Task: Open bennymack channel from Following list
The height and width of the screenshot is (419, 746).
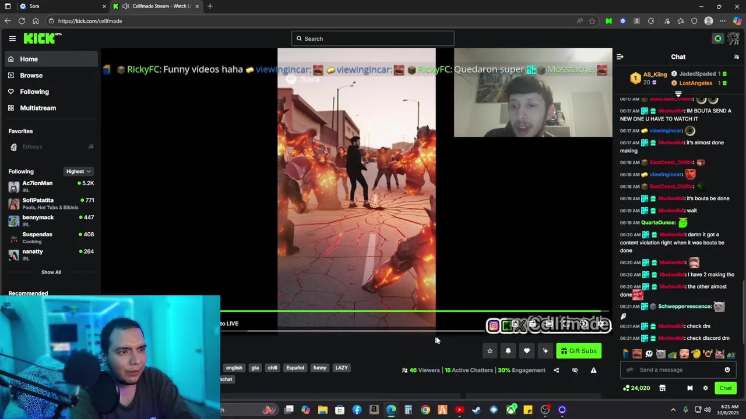Action: click(x=51, y=221)
